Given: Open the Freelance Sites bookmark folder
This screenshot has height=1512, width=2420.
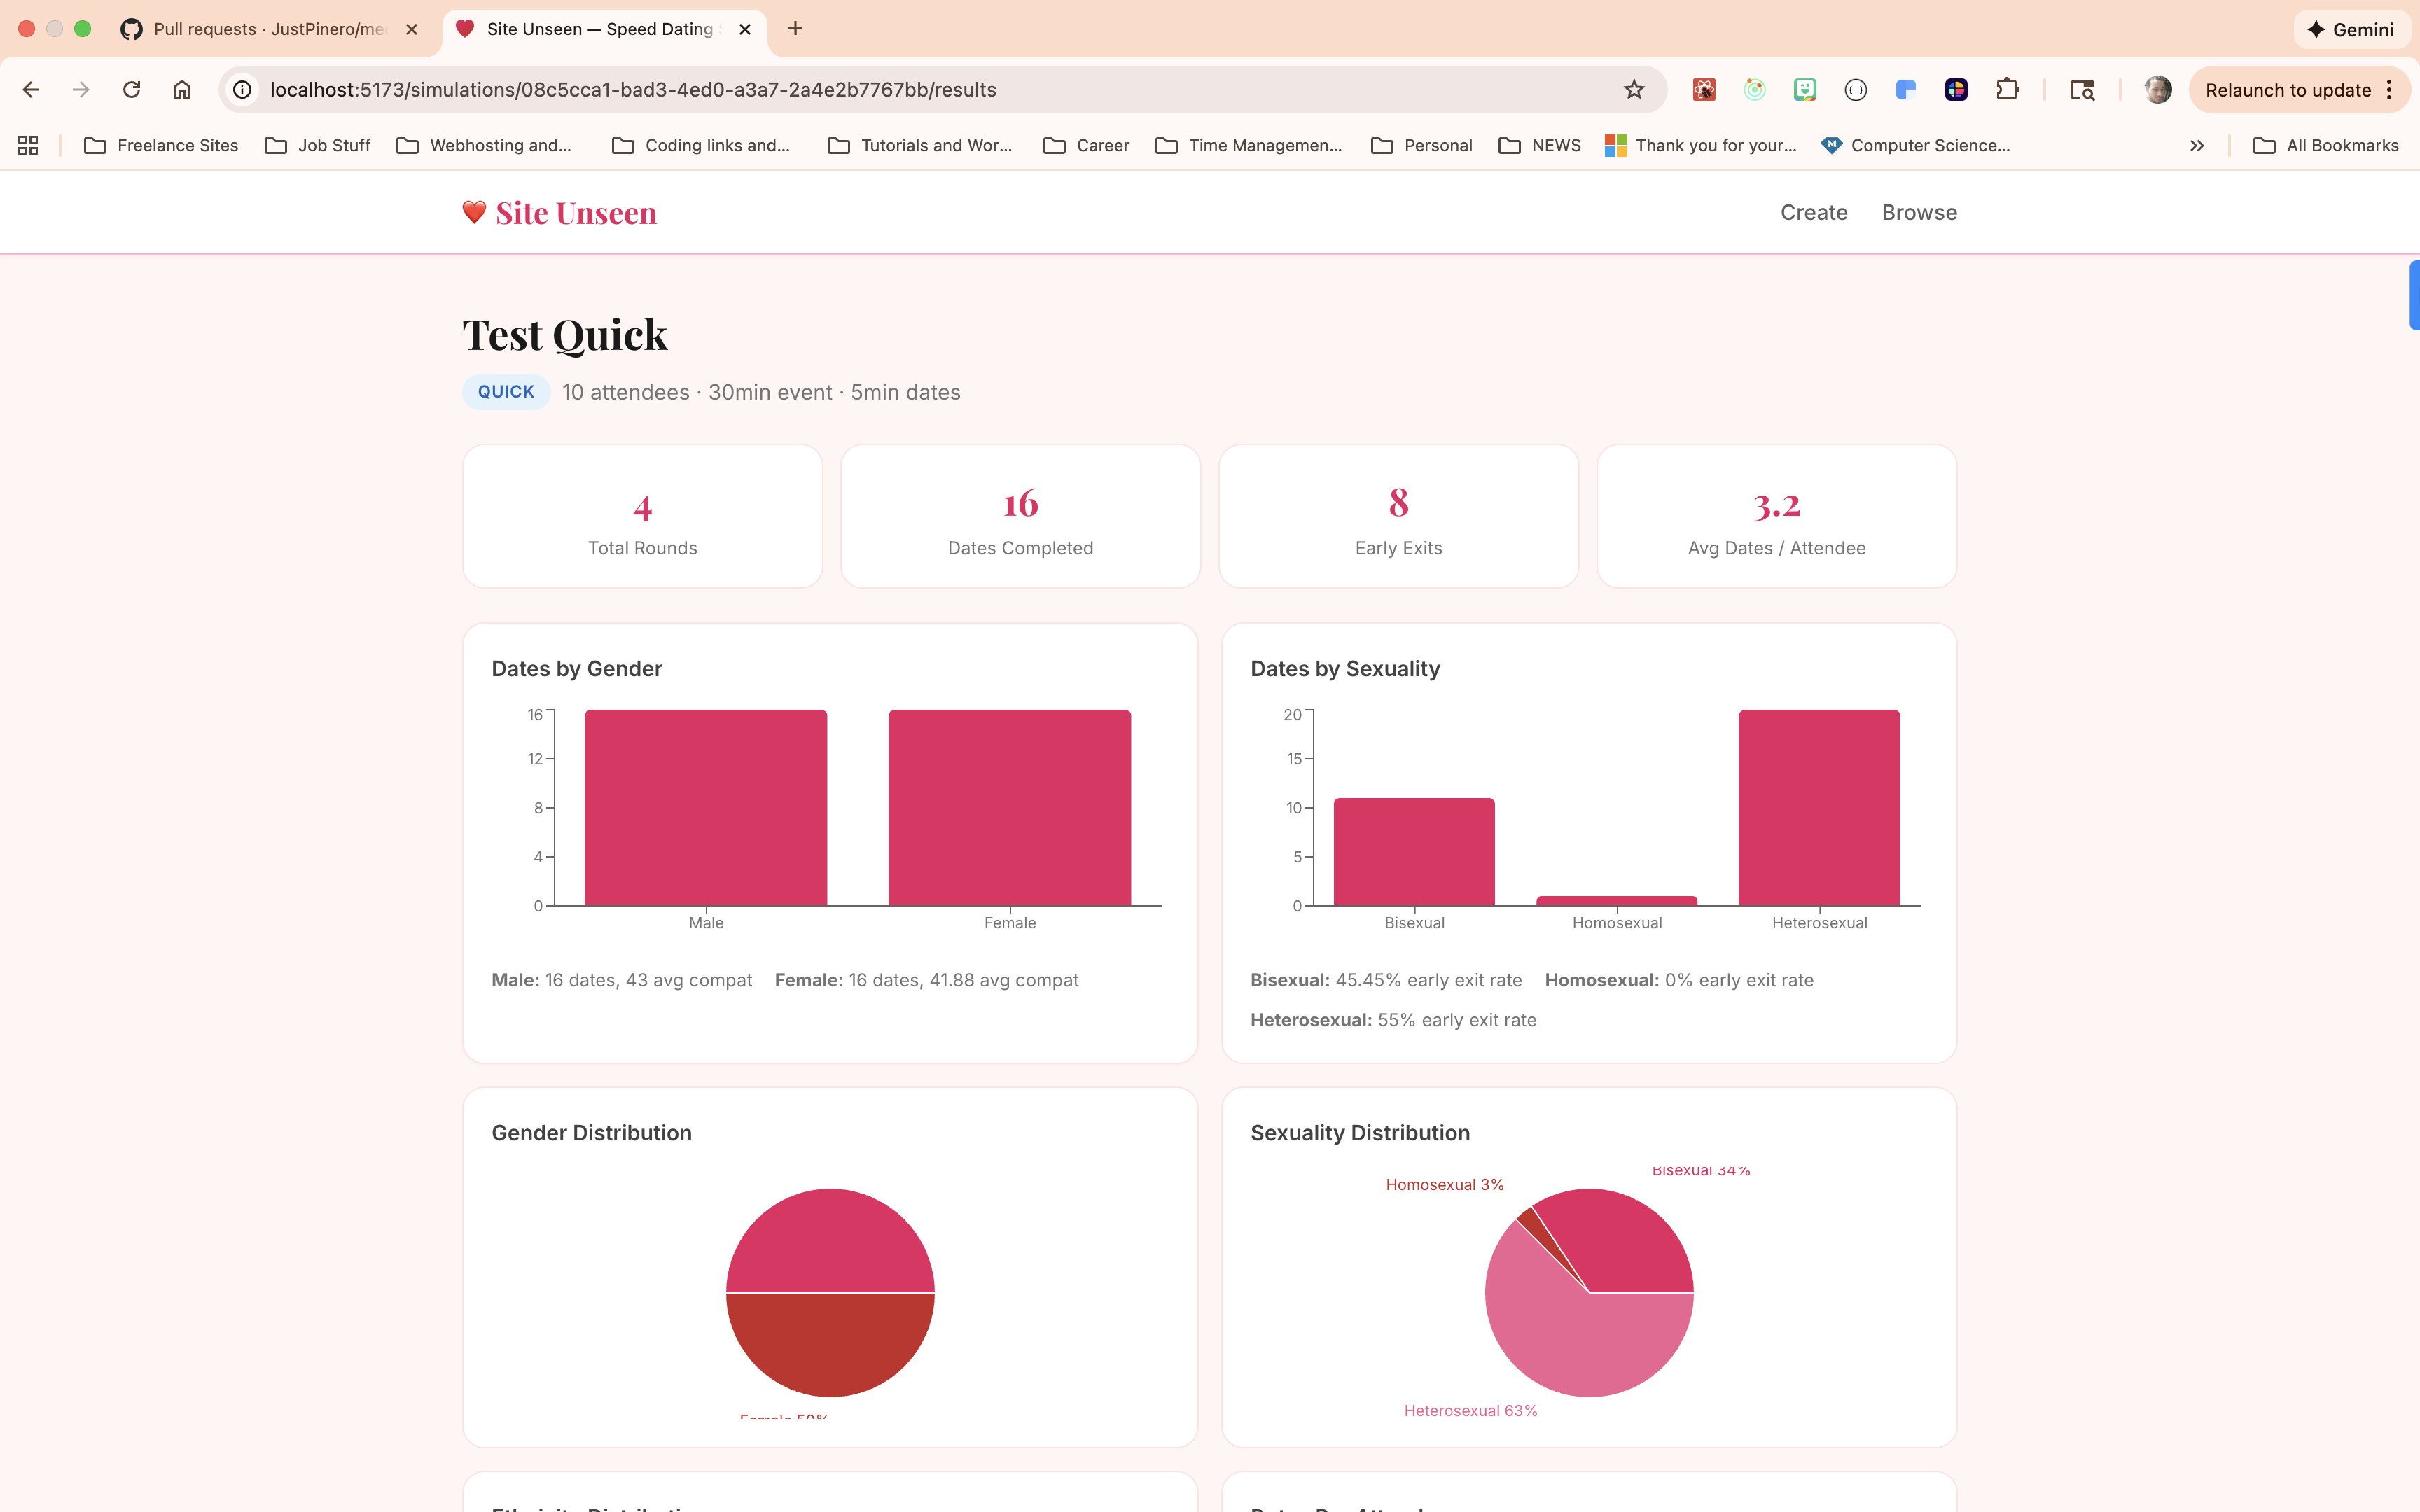Looking at the screenshot, I should tap(161, 145).
